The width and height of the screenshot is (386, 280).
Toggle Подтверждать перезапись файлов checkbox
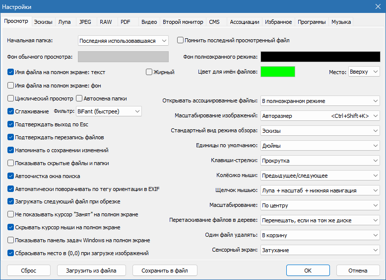tap(10, 137)
